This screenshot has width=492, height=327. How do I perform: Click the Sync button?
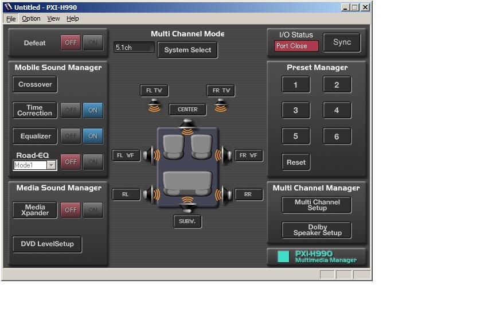(x=342, y=42)
